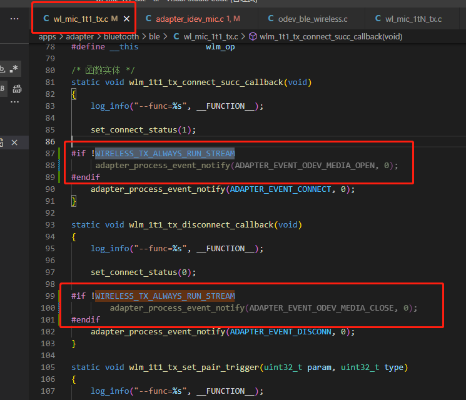Click the replace icon beside the dismiss X
The width and height of the screenshot is (466, 400).
(2, 142)
